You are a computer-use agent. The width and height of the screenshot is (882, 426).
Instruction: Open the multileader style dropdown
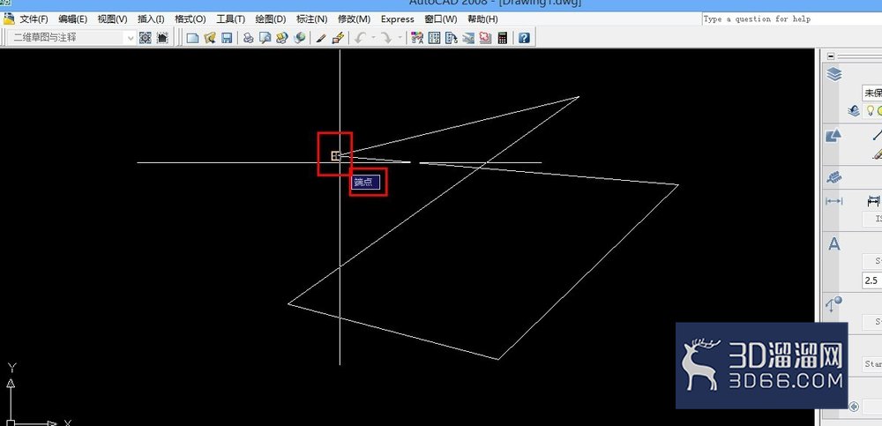(x=872, y=322)
